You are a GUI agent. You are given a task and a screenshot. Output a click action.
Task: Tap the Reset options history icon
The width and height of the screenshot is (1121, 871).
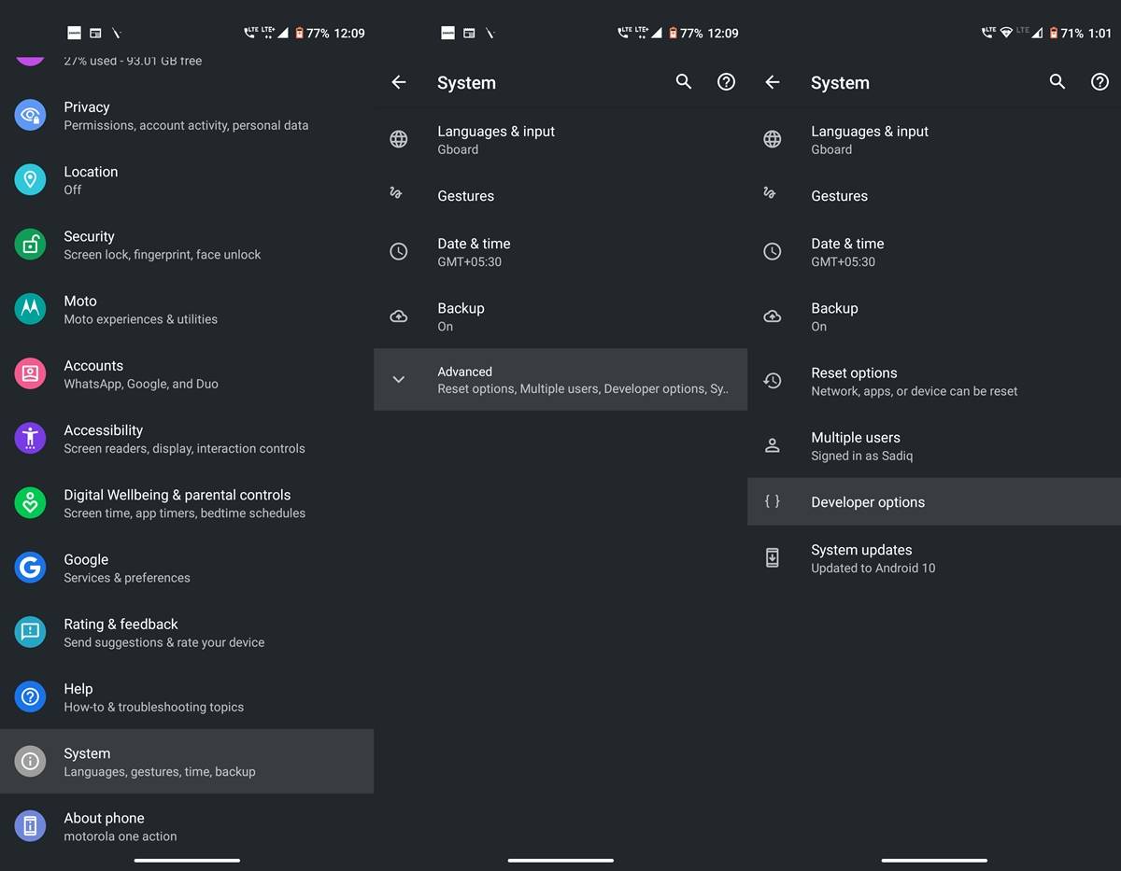[772, 381]
